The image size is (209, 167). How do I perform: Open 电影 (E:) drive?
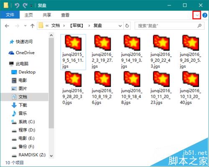point(26,138)
